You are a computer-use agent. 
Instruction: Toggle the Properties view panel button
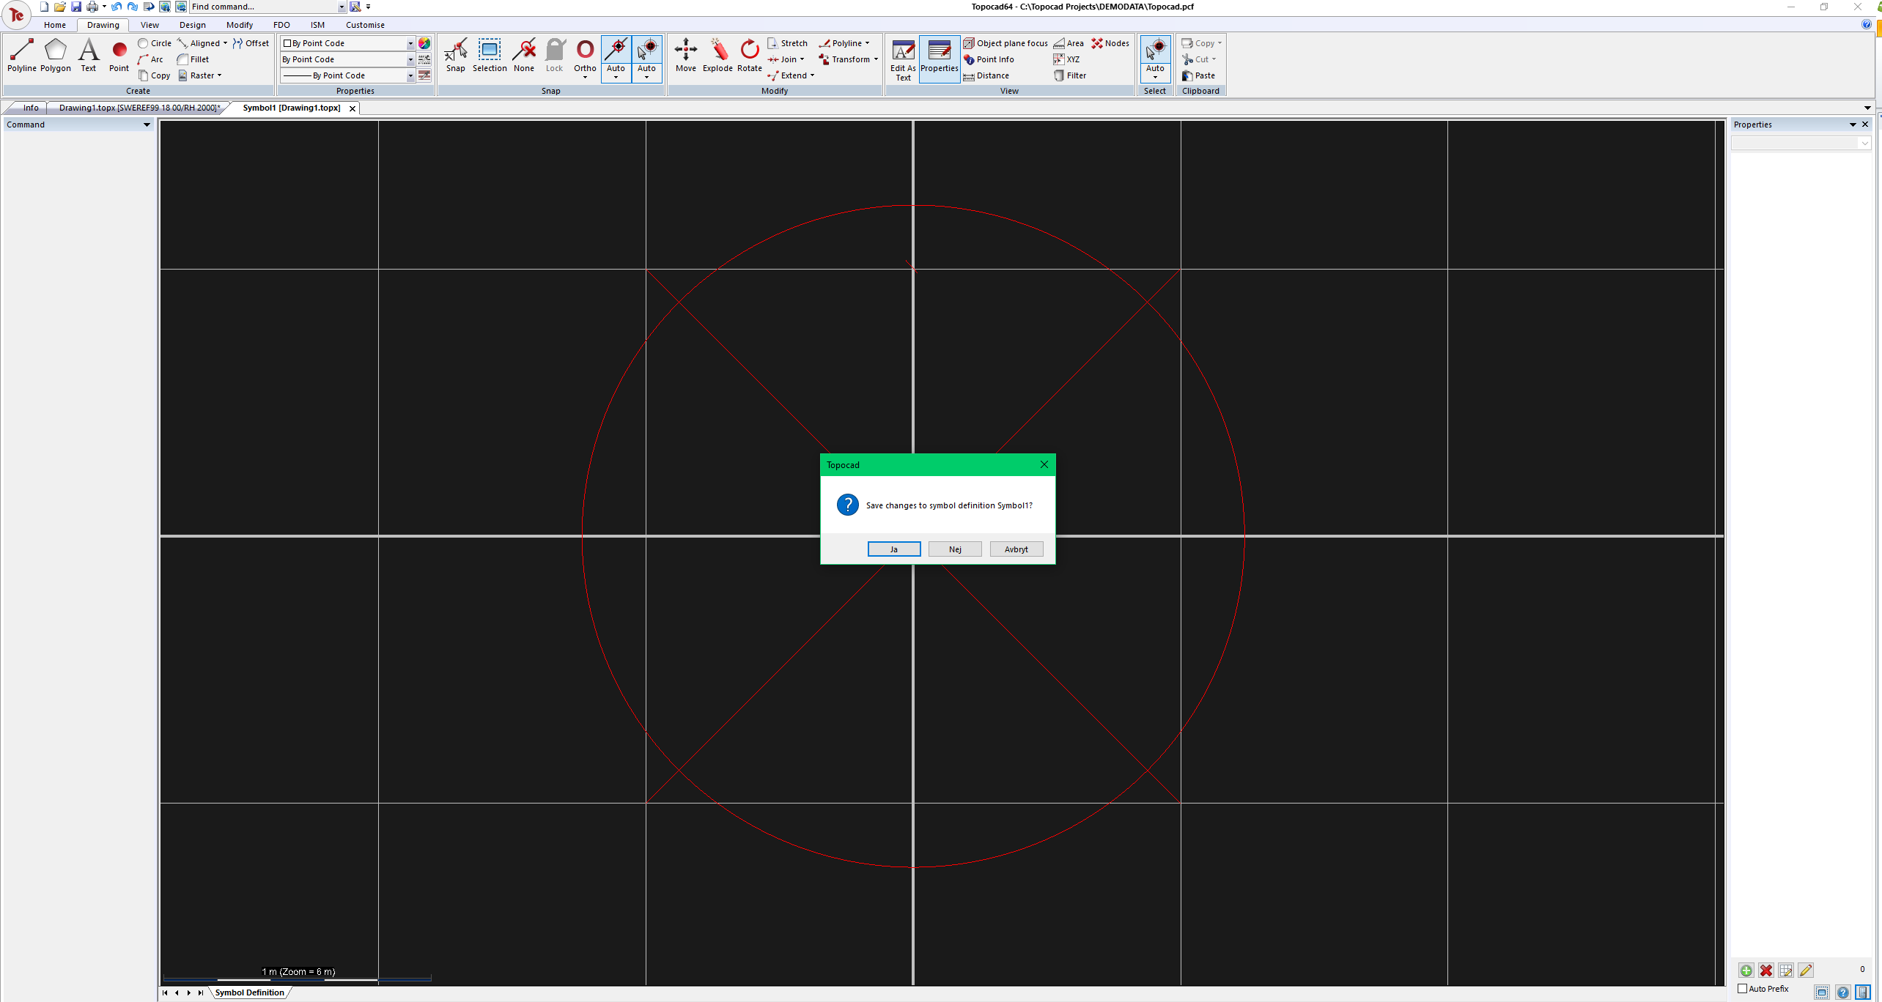tap(939, 57)
